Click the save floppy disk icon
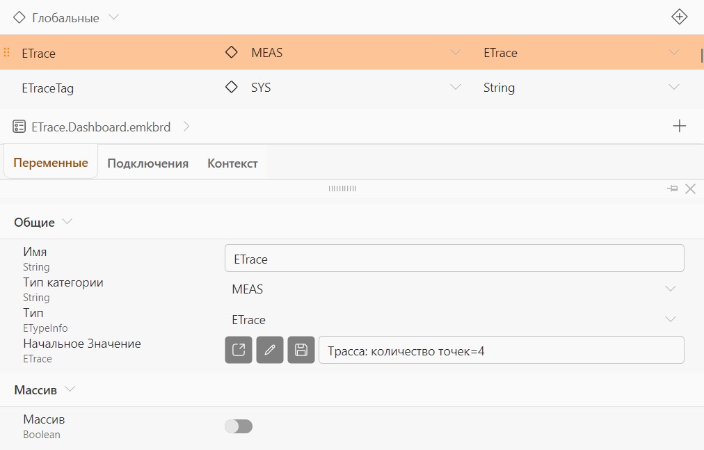704x450 pixels. coord(301,350)
